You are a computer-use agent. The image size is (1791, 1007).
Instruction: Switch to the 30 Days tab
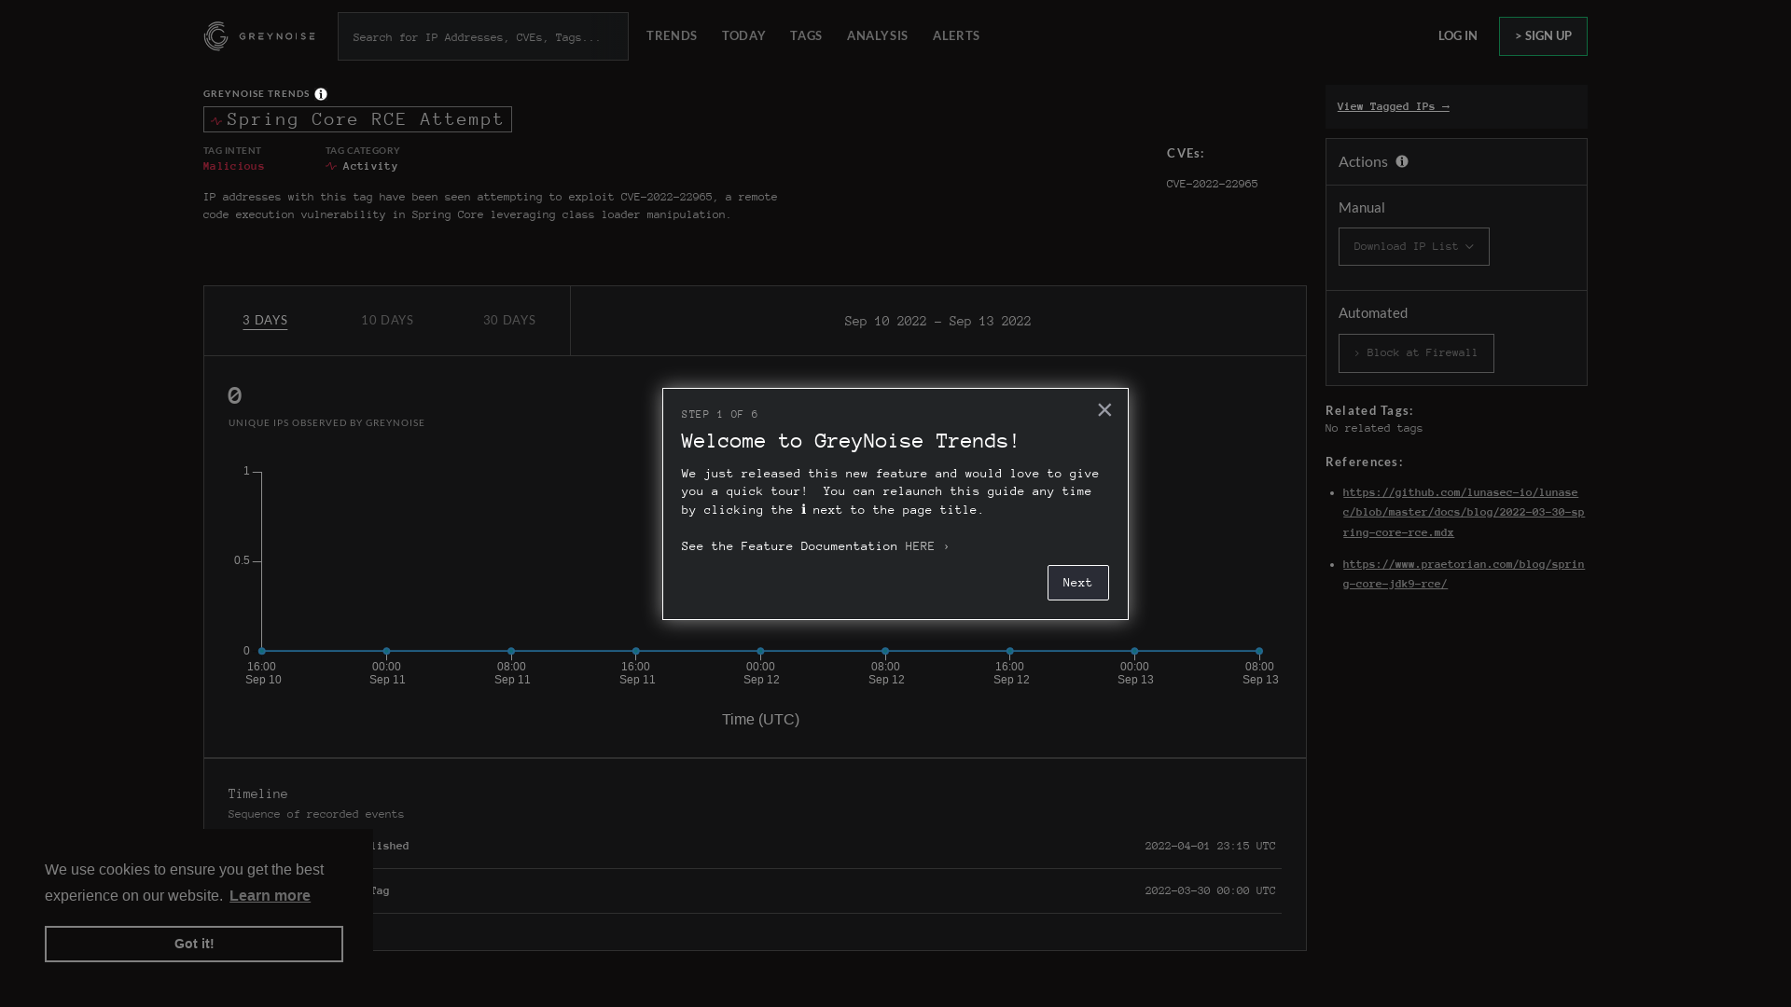509,321
